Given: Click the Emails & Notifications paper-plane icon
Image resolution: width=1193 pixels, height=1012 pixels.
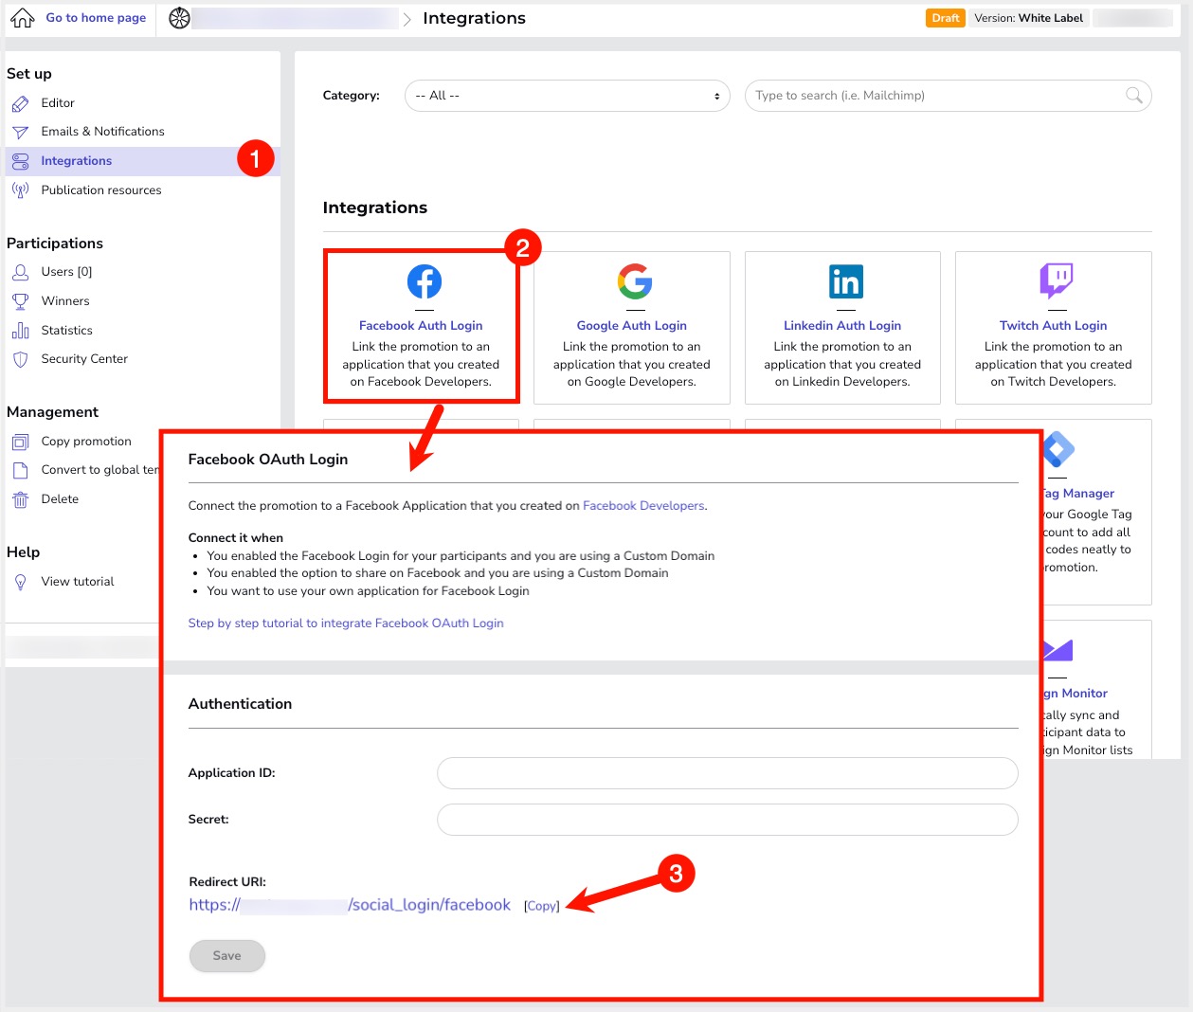Looking at the screenshot, I should (20, 132).
